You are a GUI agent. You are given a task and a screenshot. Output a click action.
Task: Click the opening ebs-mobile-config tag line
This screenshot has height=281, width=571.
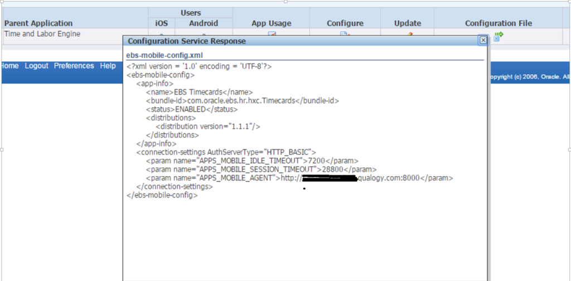click(x=161, y=75)
